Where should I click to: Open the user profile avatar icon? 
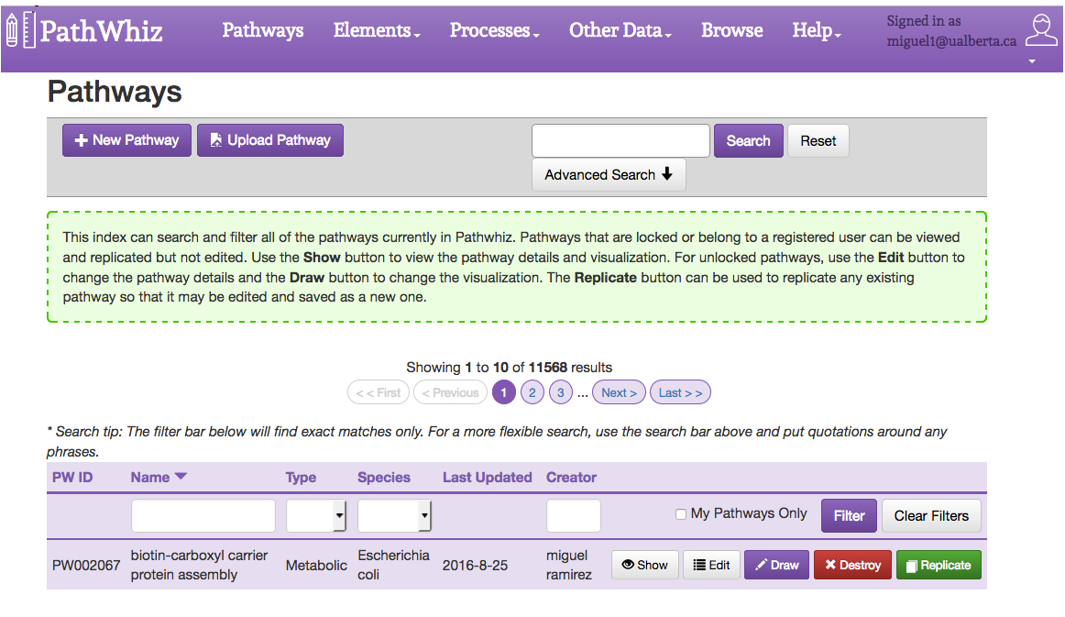pyautogui.click(x=1040, y=30)
